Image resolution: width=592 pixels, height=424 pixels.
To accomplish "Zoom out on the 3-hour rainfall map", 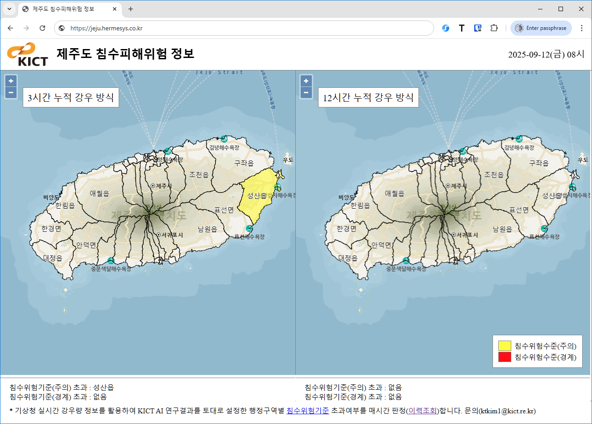I will pos(11,93).
